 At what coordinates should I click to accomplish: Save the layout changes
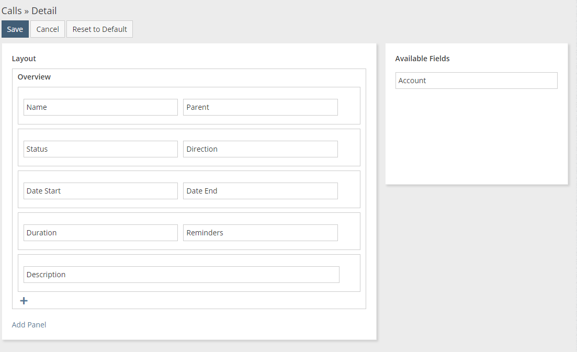[x=15, y=29]
